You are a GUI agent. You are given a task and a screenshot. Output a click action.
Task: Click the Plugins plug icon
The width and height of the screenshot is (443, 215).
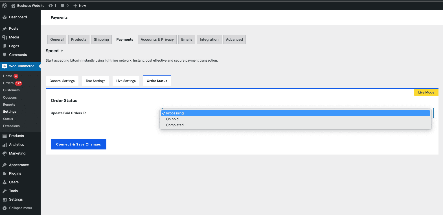tap(5, 173)
